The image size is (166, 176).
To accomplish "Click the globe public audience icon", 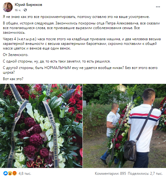I will [x=25, y=10].
